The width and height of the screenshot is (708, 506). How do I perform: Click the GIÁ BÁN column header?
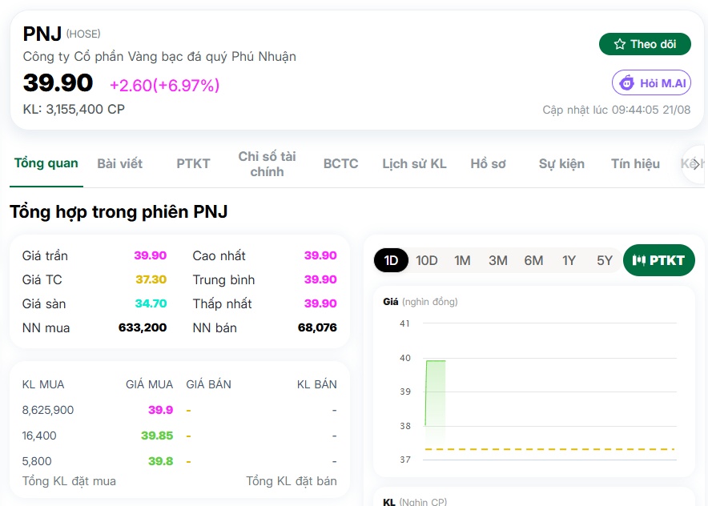(x=208, y=384)
